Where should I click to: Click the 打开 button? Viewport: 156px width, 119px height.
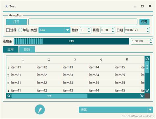(x=16, y=22)
